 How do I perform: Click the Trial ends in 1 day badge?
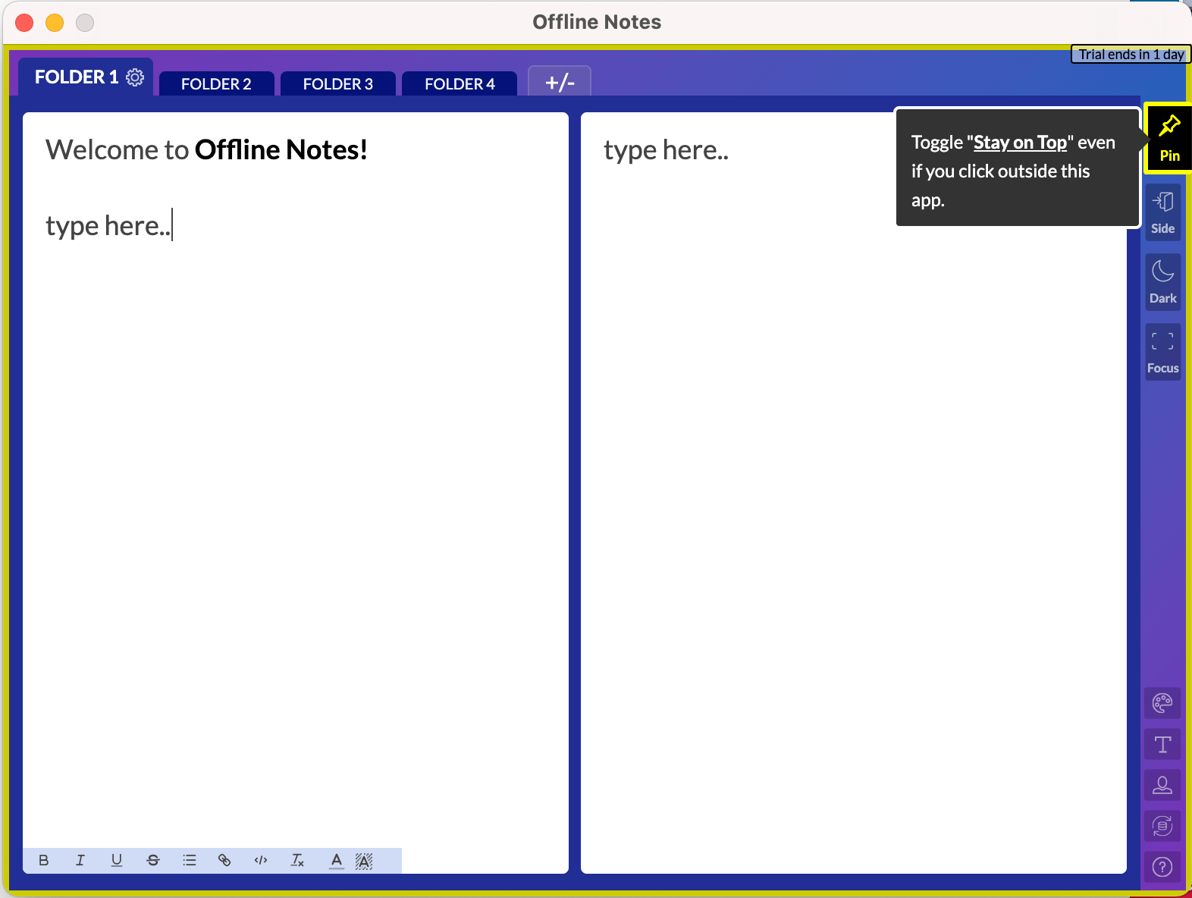point(1131,54)
